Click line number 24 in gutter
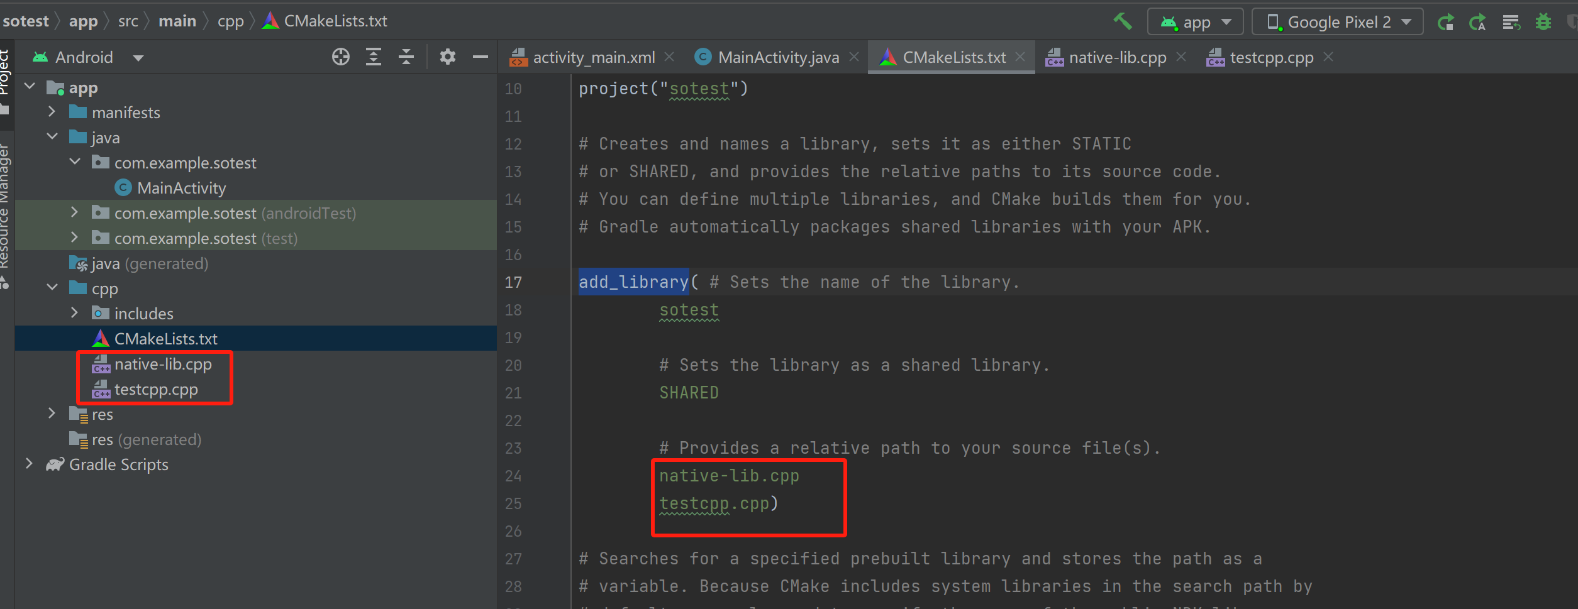The height and width of the screenshot is (609, 1578). tap(513, 476)
